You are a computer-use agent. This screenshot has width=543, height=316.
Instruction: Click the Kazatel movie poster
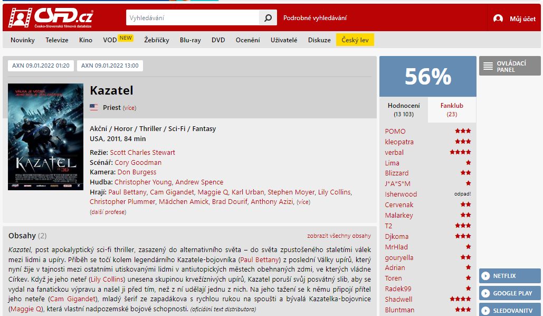[46, 137]
